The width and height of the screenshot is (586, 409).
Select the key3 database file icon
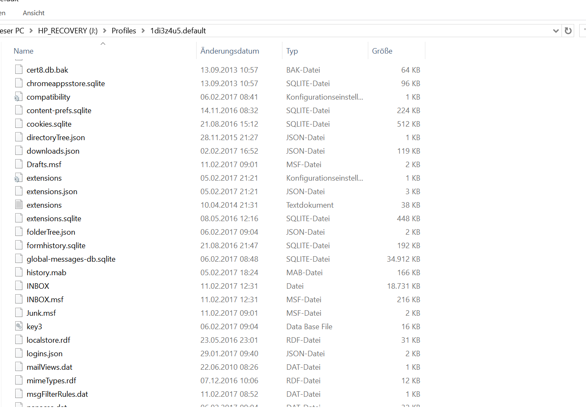[x=18, y=326]
